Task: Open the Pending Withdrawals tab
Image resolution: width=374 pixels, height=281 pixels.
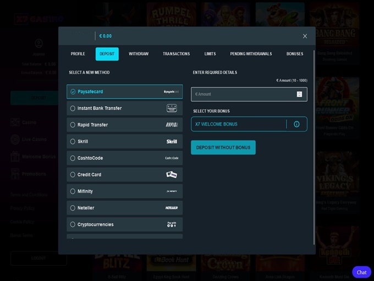Action: (251, 54)
